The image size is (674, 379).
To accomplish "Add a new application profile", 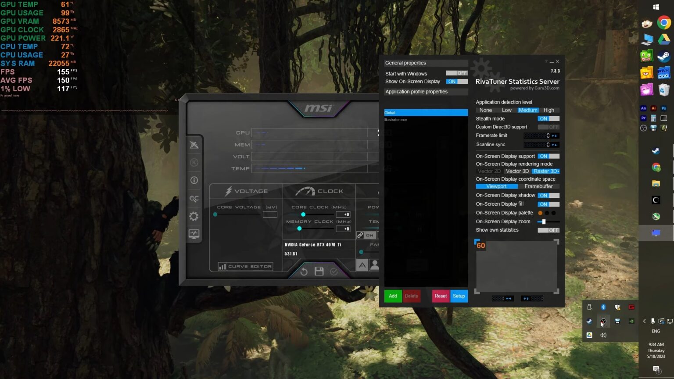I will (393, 296).
